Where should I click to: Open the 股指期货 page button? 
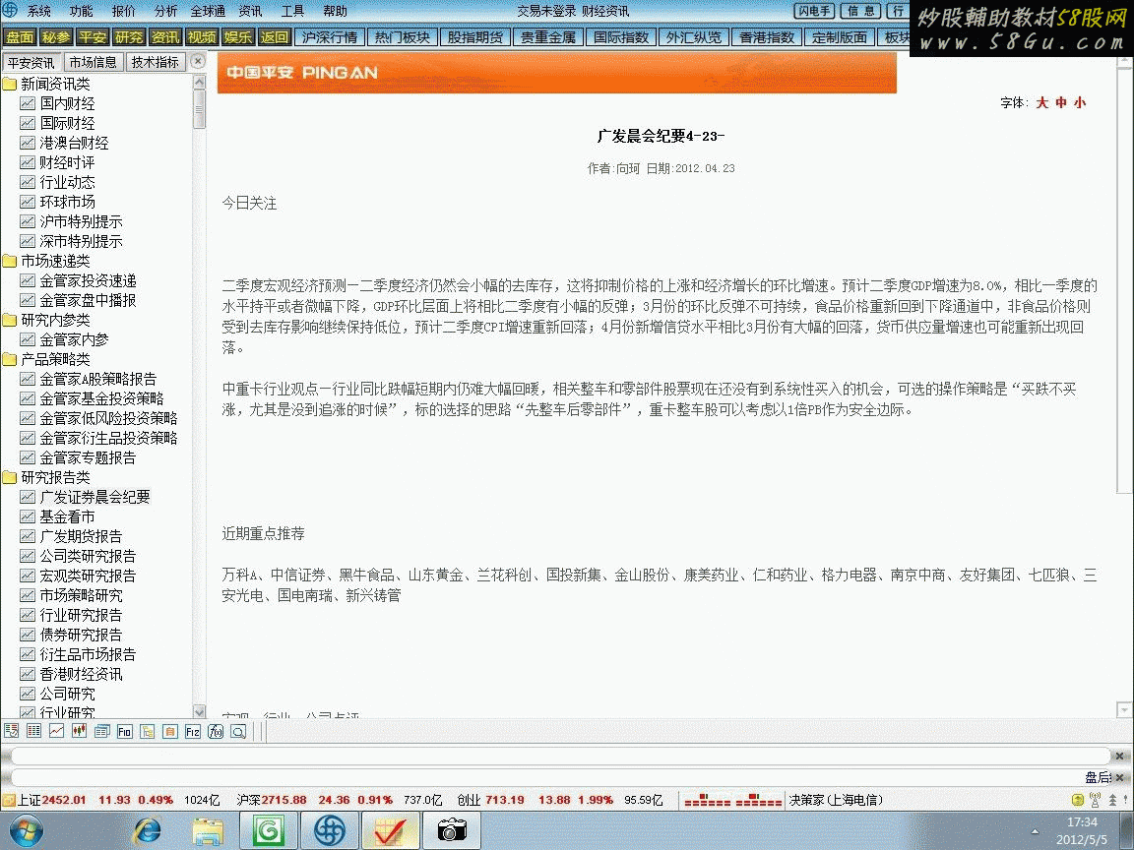[475, 37]
